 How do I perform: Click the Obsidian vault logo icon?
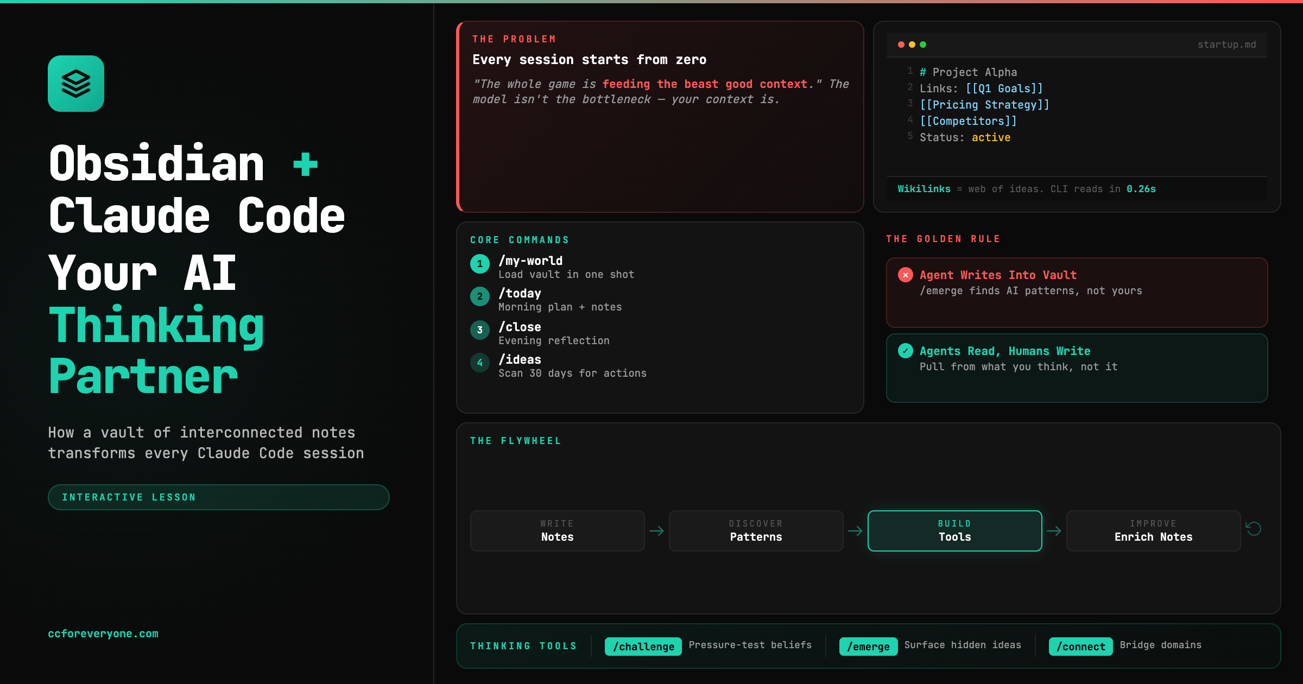[x=75, y=83]
